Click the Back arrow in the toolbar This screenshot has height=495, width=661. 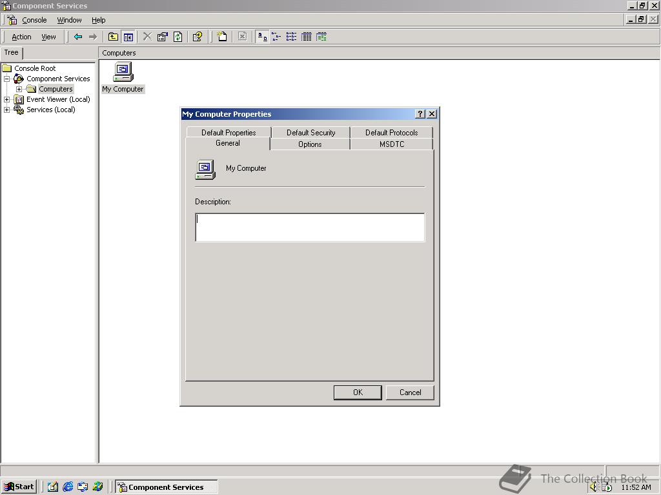click(x=78, y=37)
